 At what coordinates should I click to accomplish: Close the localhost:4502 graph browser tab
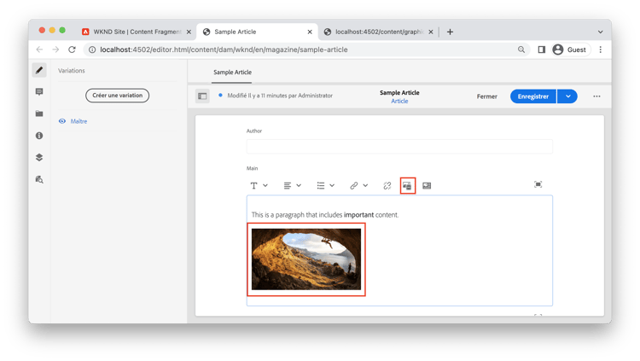coord(431,32)
